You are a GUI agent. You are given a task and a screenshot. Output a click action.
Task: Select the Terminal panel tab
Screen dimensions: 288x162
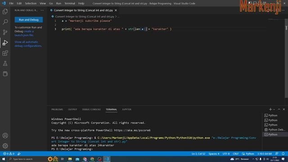[x=111, y=109]
